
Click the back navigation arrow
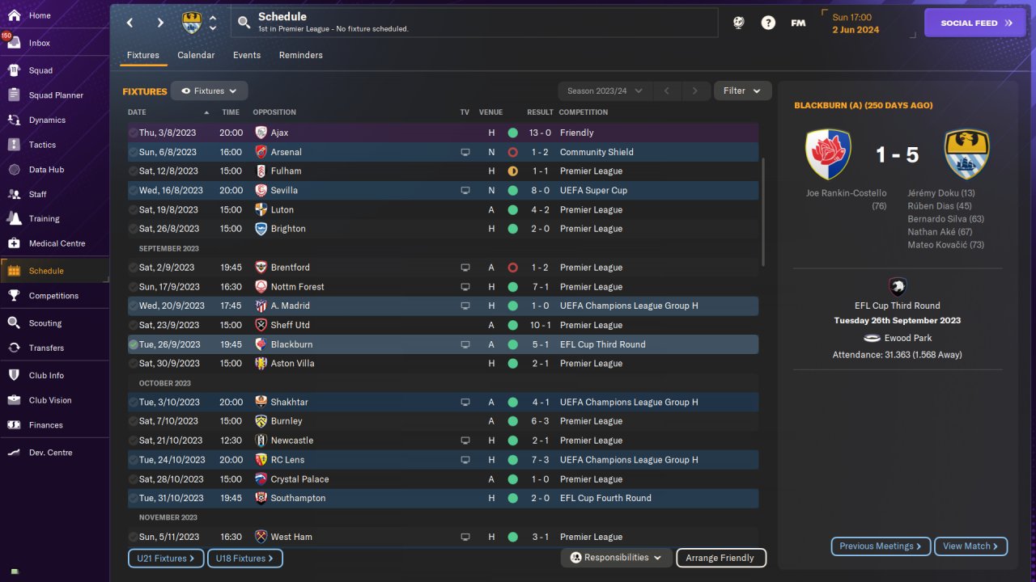coord(129,23)
